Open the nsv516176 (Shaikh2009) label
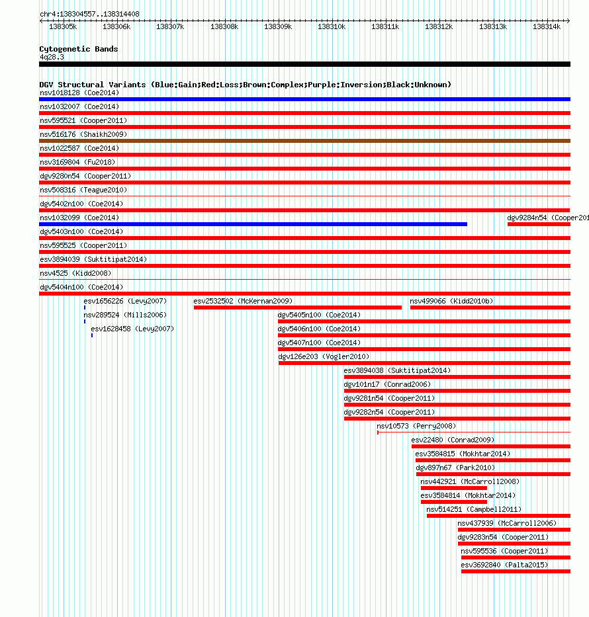 tap(83, 134)
